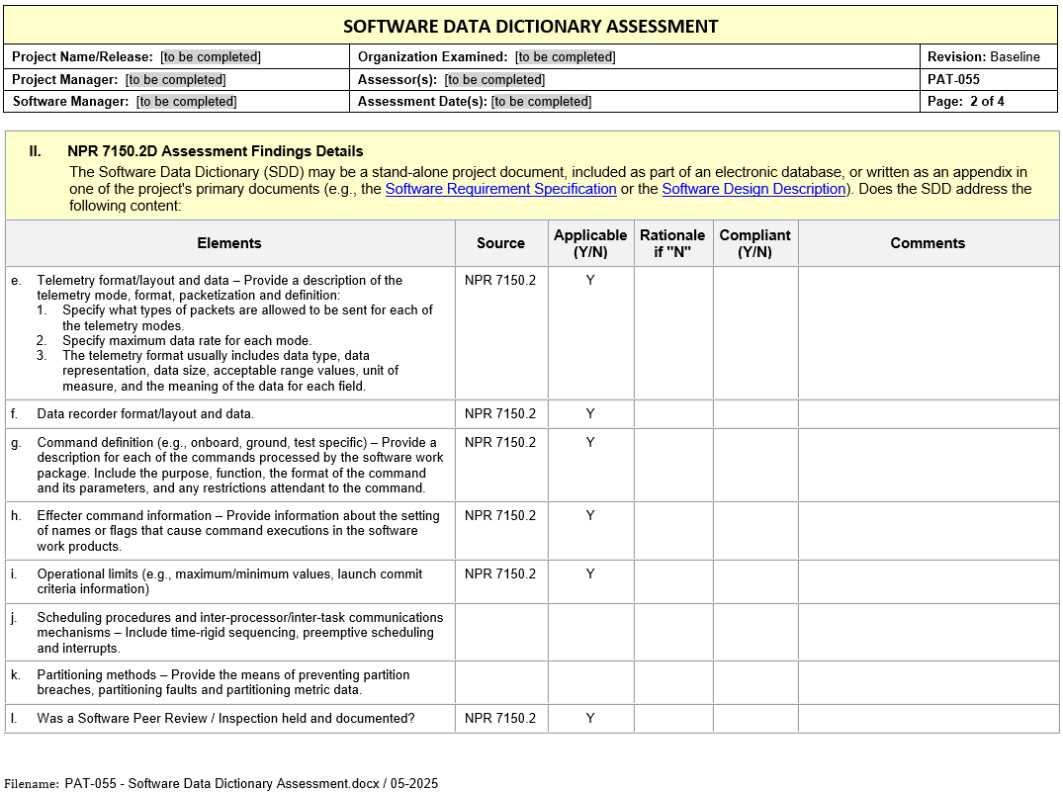Click Rationale cell for Command definition row
The image size is (1063, 793).
coord(672,465)
